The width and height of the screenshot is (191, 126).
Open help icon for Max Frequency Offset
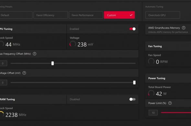click(35, 54)
